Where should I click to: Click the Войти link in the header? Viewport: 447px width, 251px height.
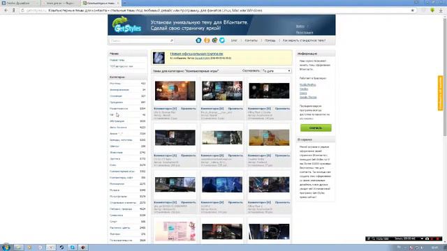pyautogui.click(x=300, y=26)
